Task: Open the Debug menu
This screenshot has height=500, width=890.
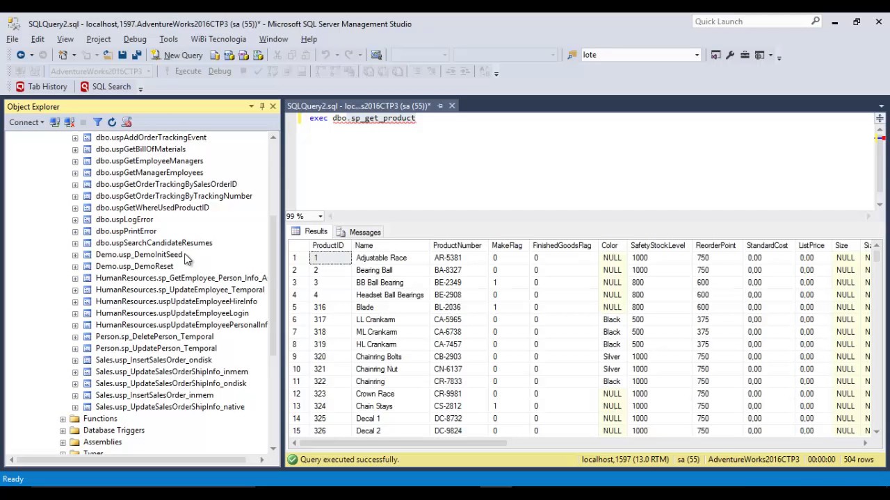Action: pos(135,39)
